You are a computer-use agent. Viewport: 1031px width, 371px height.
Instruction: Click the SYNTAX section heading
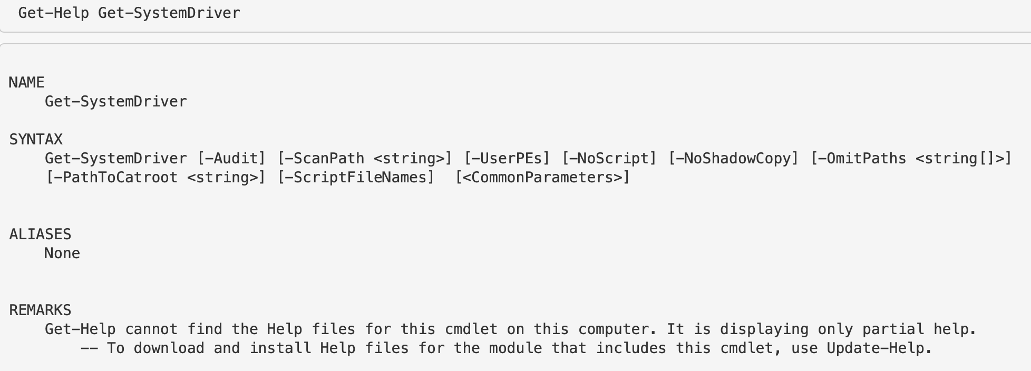coord(36,140)
